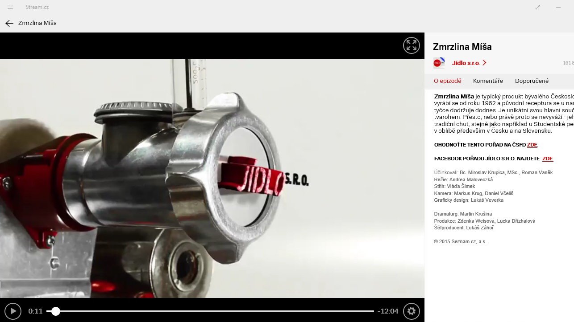Click the seek bar handle
The width and height of the screenshot is (574, 322).
(x=55, y=311)
